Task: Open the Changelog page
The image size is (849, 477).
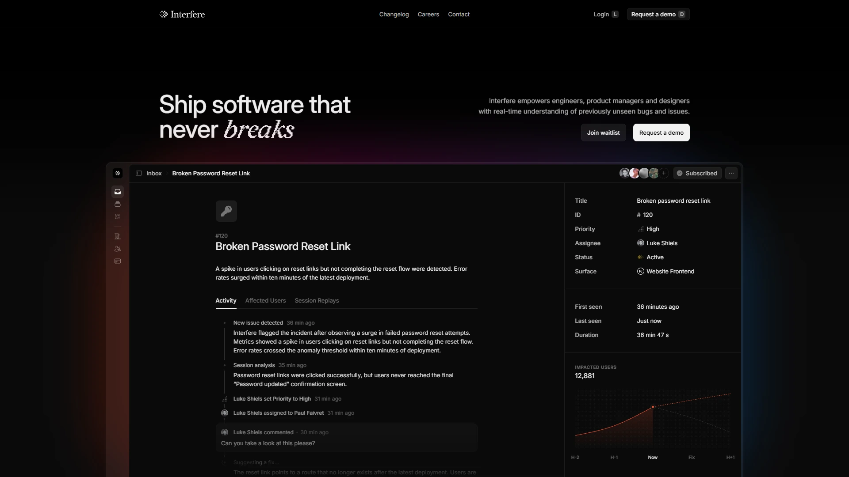Action: pos(394,14)
